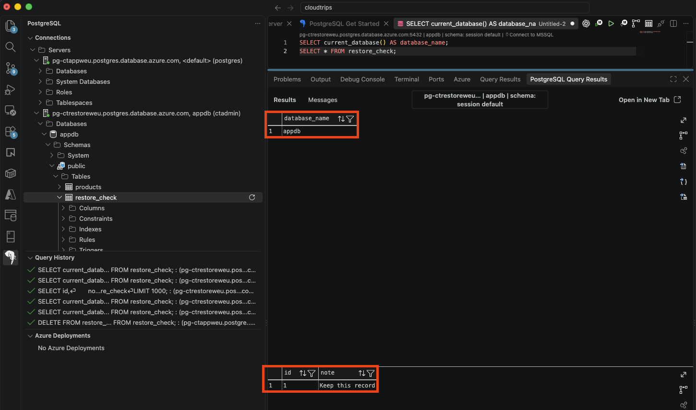Expand the Roles folder

point(40,92)
